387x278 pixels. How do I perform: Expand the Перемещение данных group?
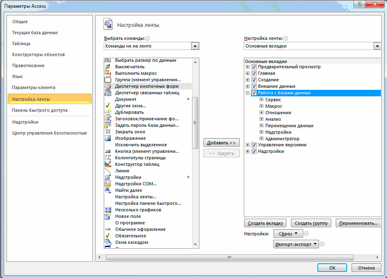point(261,126)
